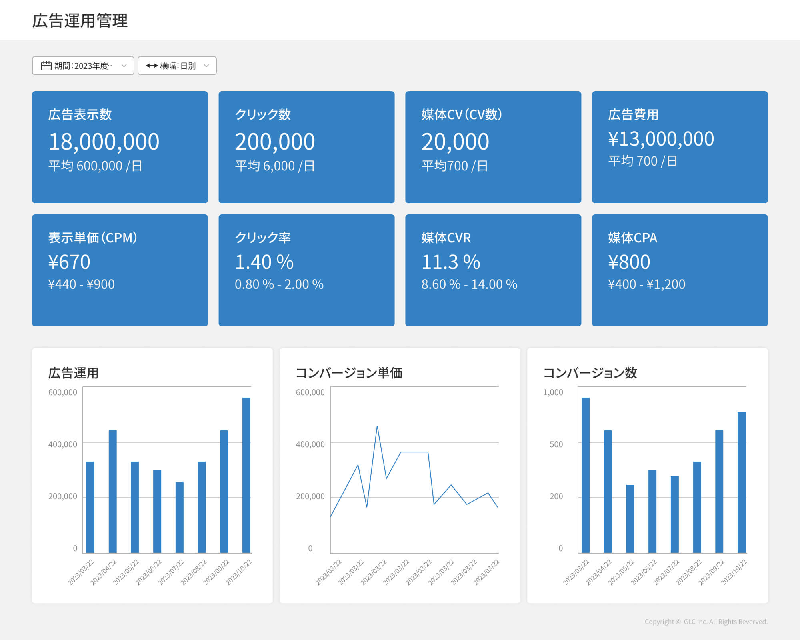Click the CVR value 11.3 %
Screen dimensions: 800x640
click(x=451, y=262)
